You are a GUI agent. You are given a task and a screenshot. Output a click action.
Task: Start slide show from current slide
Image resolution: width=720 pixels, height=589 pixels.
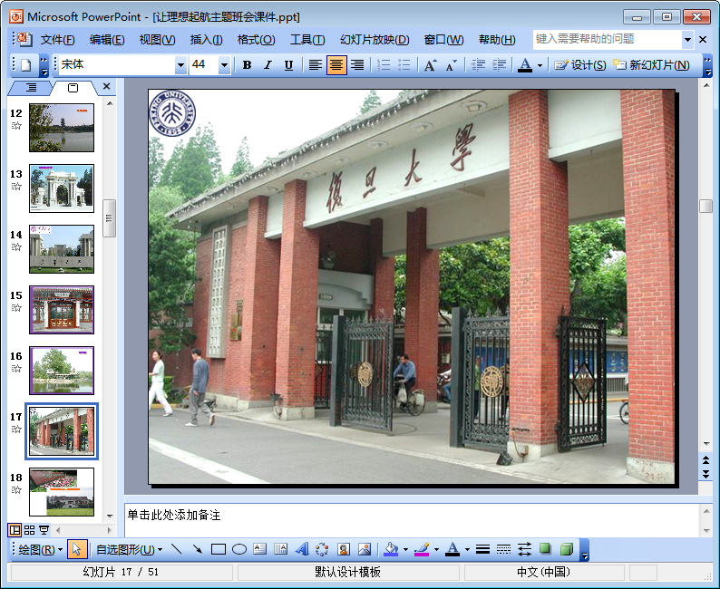click(x=44, y=530)
